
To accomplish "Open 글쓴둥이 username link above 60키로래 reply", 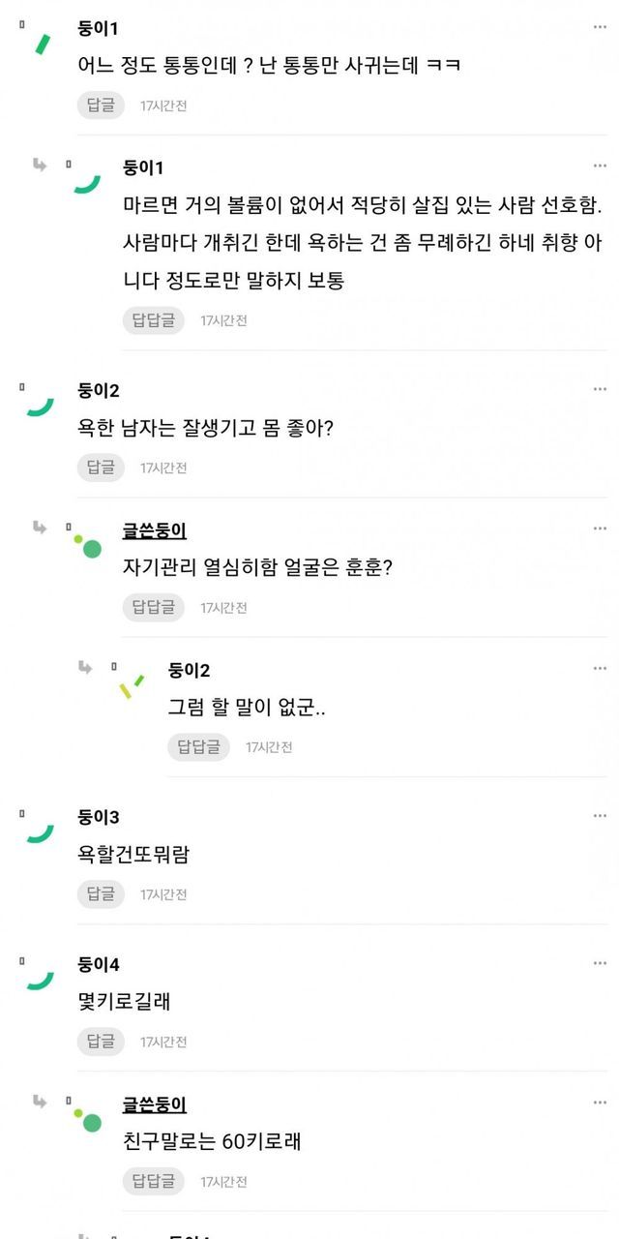I will (x=155, y=1104).
